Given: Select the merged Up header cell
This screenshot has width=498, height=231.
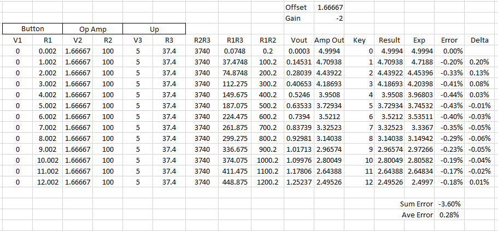Looking at the screenshot, I should [x=154, y=29].
